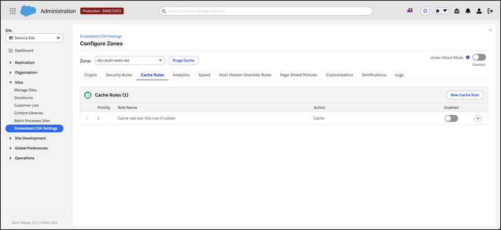Switch to the Security Rules tab
Viewport: 501px width, 230px height.
(x=119, y=75)
